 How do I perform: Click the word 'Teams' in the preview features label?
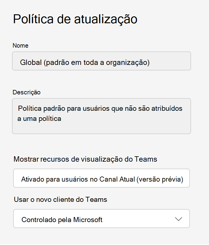[145, 159]
